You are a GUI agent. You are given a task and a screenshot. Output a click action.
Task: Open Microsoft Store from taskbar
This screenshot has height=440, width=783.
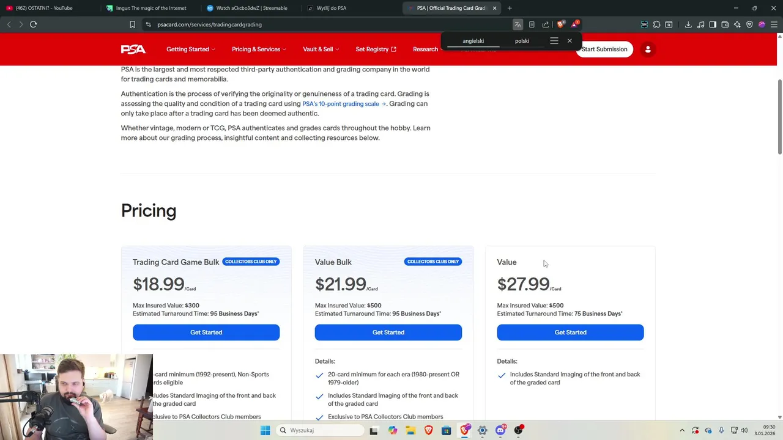pos(447,430)
